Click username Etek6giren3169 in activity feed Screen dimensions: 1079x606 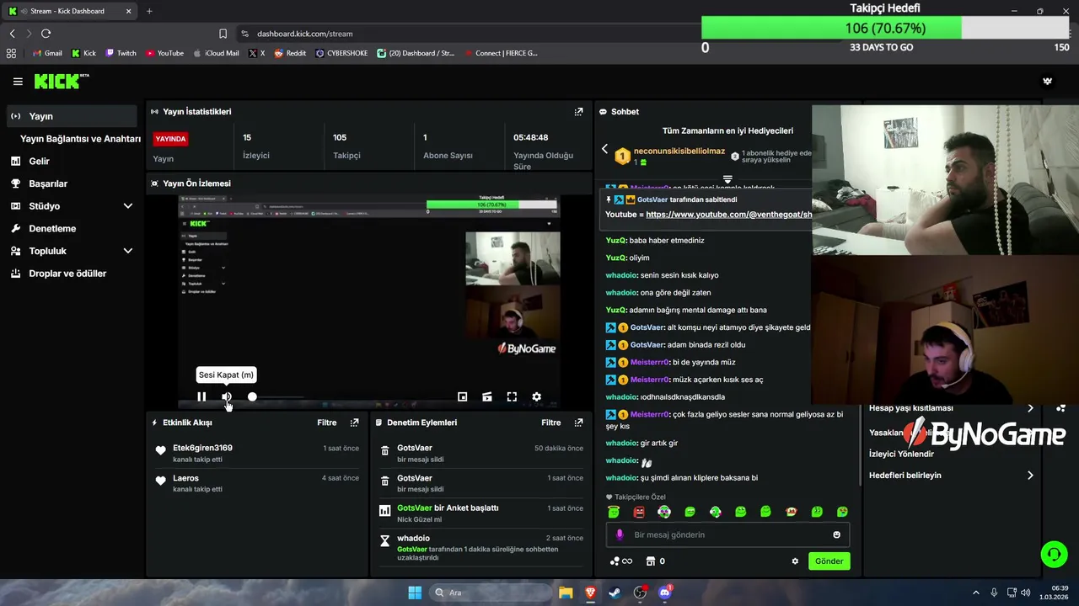(x=202, y=448)
